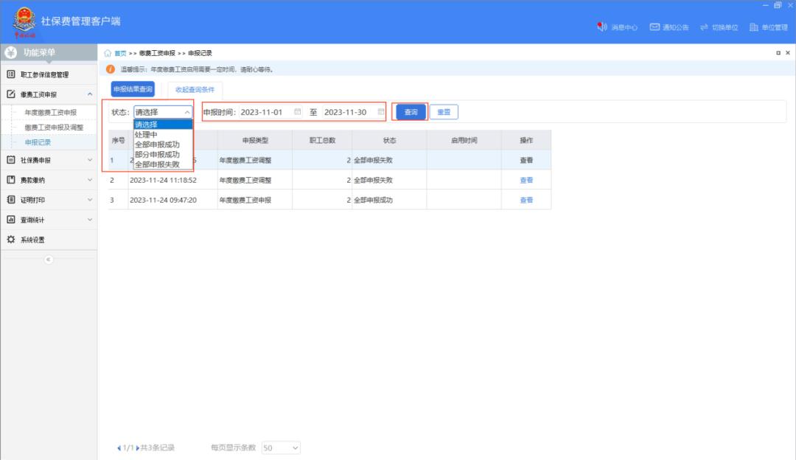Select 年度缴费工资申报 in sidebar

pyautogui.click(x=50, y=113)
